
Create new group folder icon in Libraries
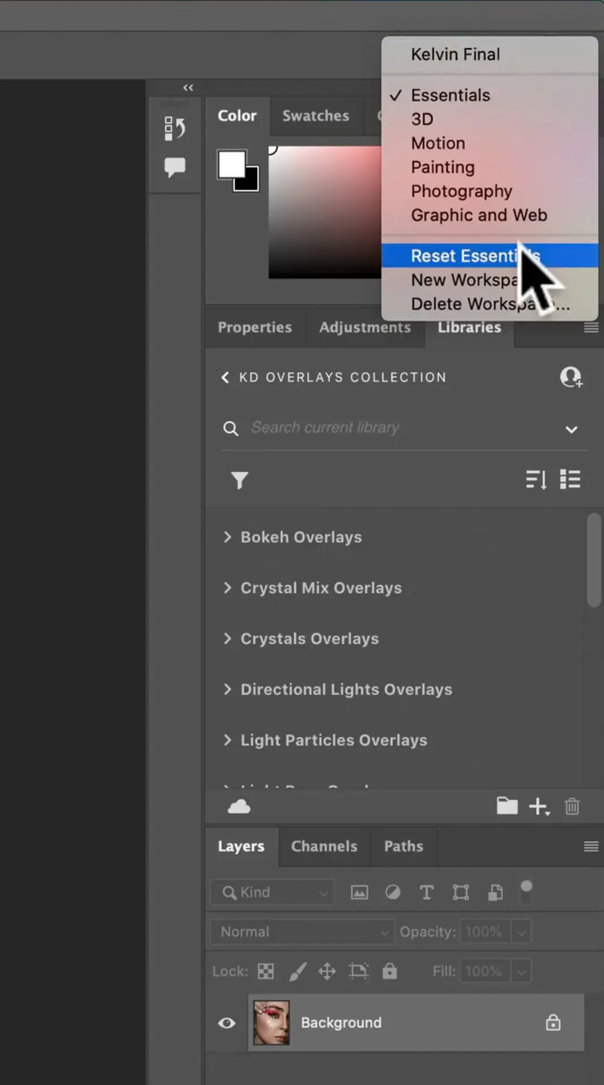click(507, 805)
